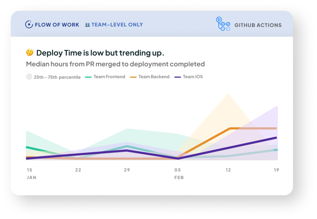Click the Team Backend orange line peak
Viewport: 317px width, 219px height.
(230, 128)
